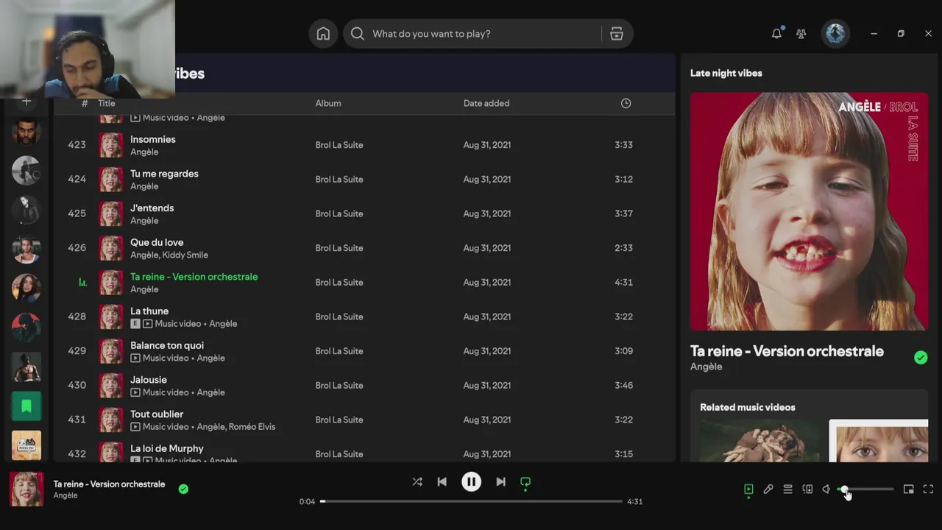
Task: Open Connect to a device icon
Action: [807, 490]
